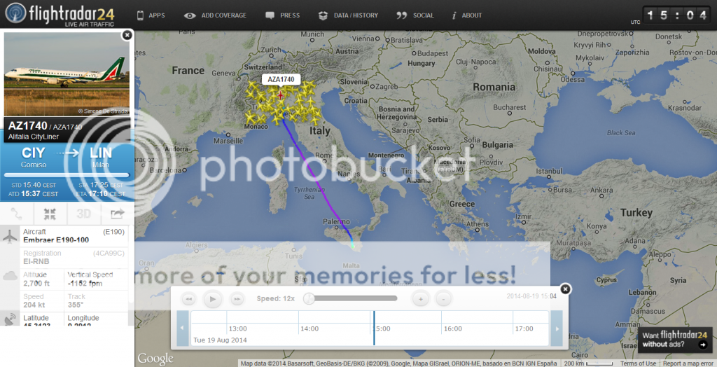Click the Report a map error link
The image size is (717, 367).
tap(688, 363)
